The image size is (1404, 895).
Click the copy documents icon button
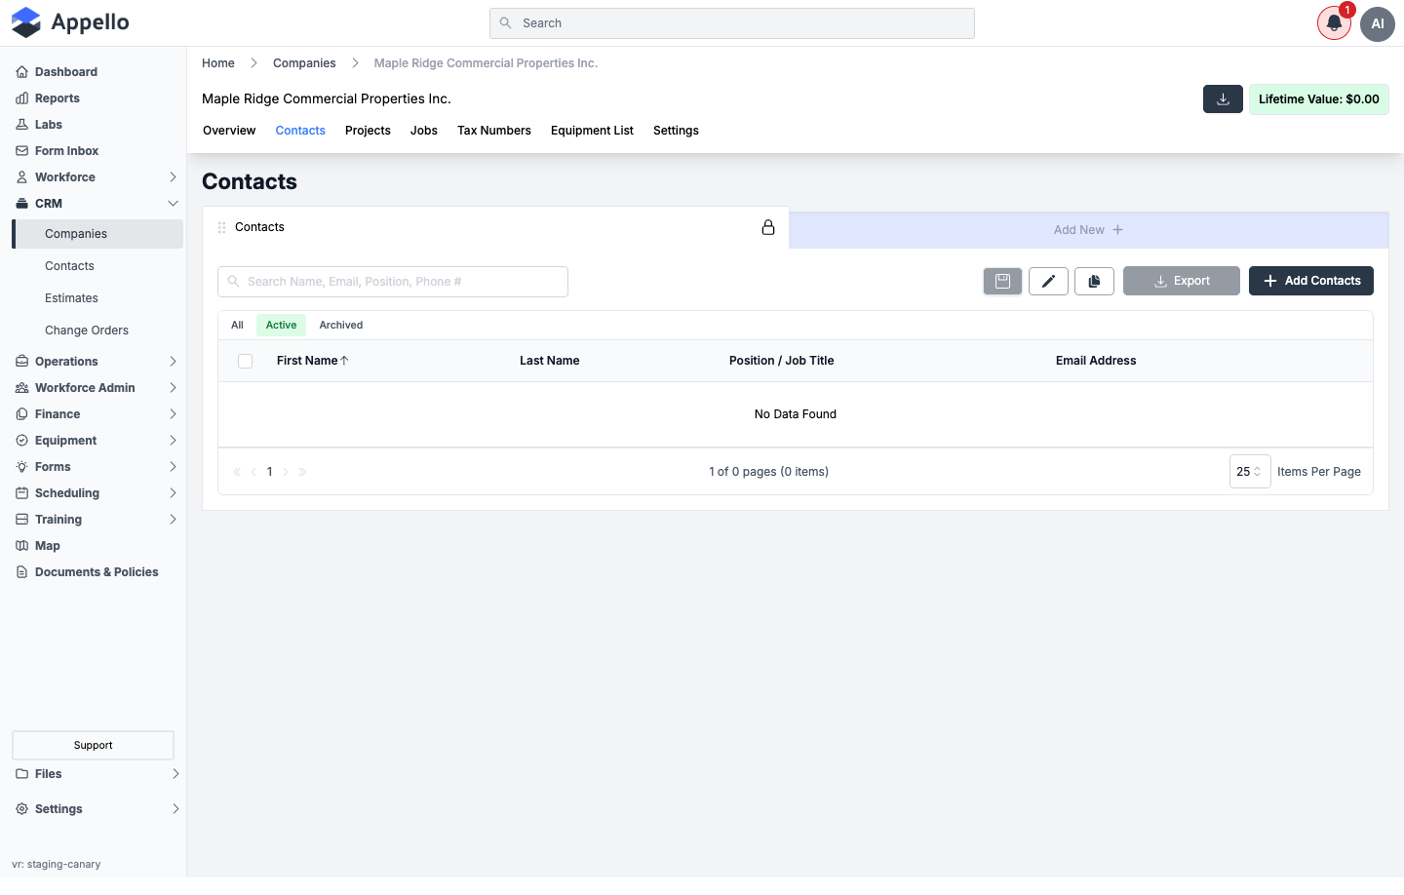tap(1094, 281)
